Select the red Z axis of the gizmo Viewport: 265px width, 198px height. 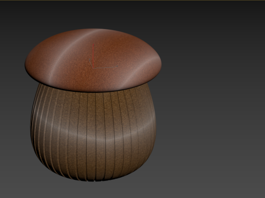(93, 56)
